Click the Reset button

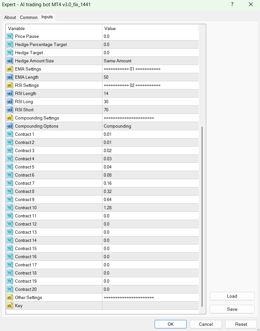(241, 324)
